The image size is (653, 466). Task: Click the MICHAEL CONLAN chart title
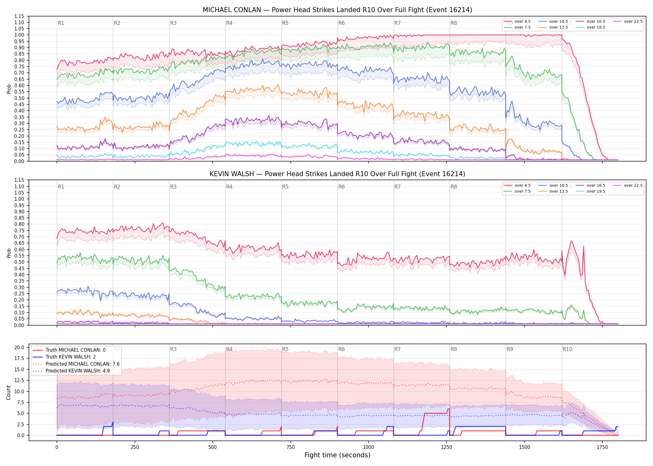coord(337,10)
